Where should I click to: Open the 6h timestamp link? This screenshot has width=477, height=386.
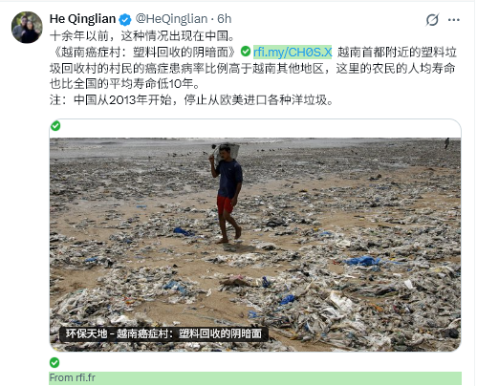coord(225,19)
